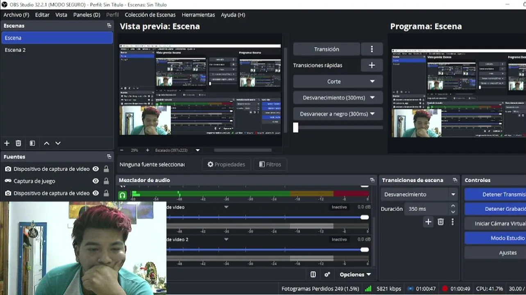Toggle Modo Estudio
Image resolution: width=526 pixels, height=295 pixels.
[x=495, y=238]
